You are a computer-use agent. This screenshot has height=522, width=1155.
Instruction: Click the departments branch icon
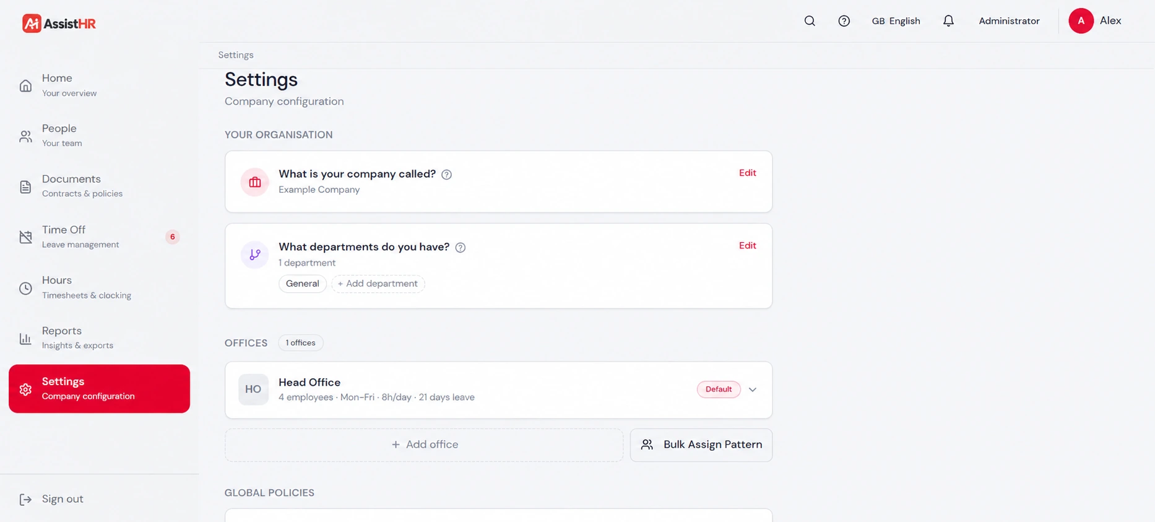coord(254,254)
